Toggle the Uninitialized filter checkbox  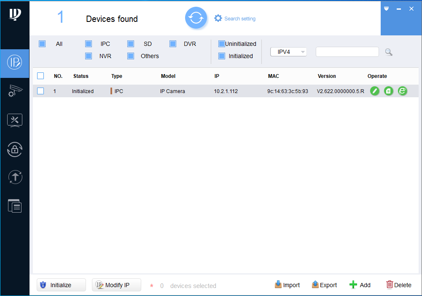221,44
